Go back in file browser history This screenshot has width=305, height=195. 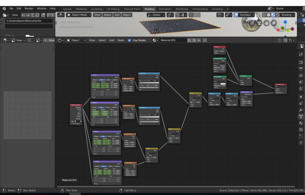tap(23, 15)
